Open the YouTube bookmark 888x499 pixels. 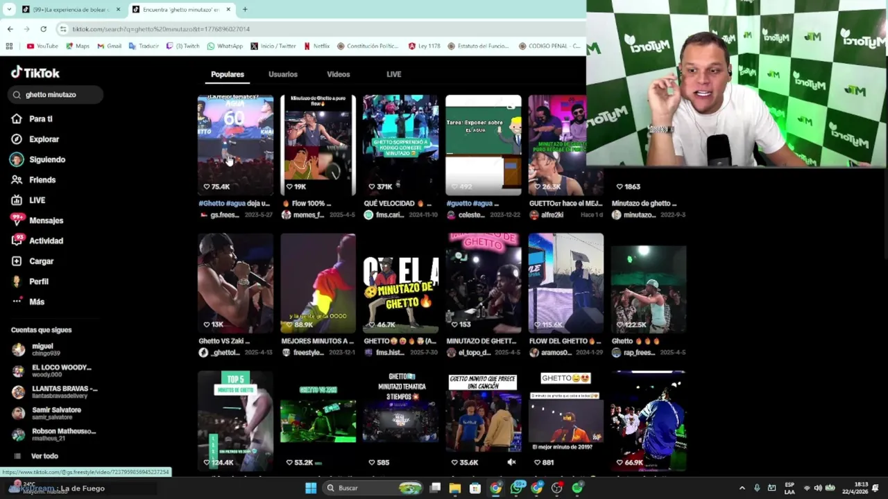coord(42,46)
